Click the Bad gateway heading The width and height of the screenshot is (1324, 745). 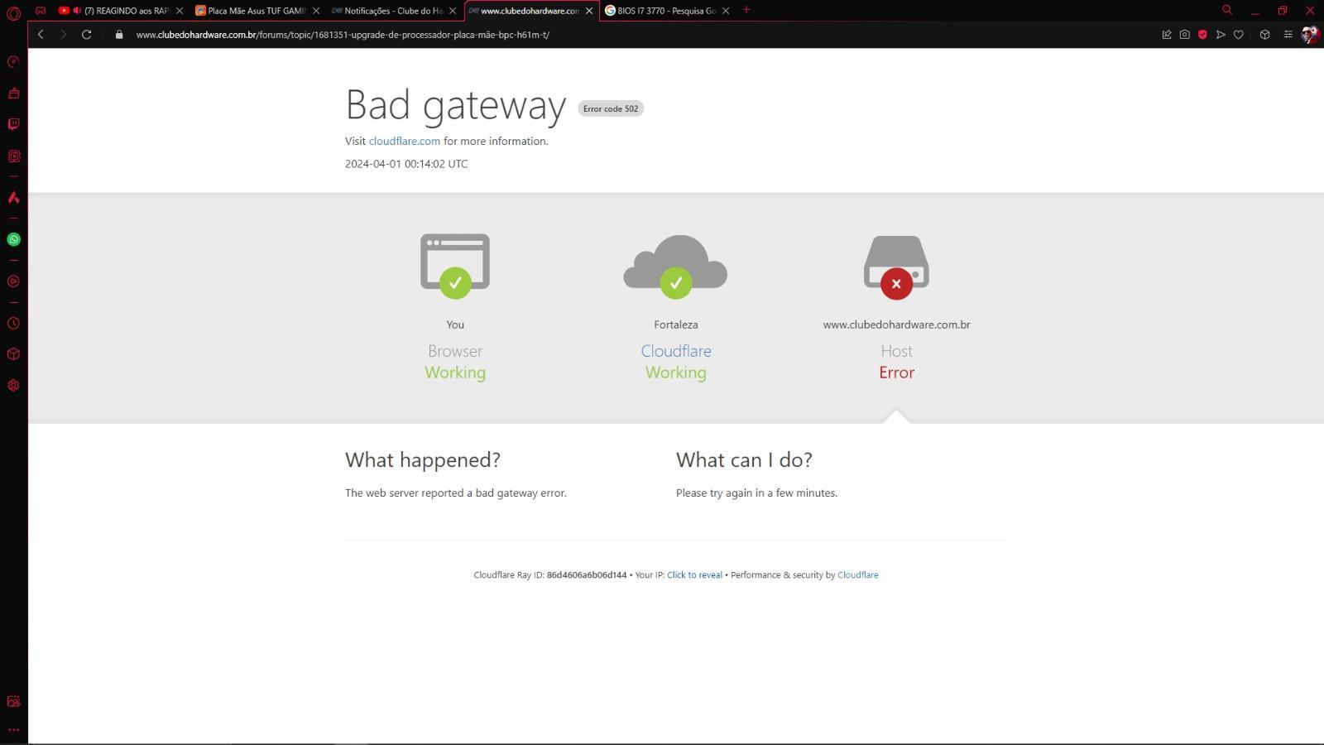[456, 105]
